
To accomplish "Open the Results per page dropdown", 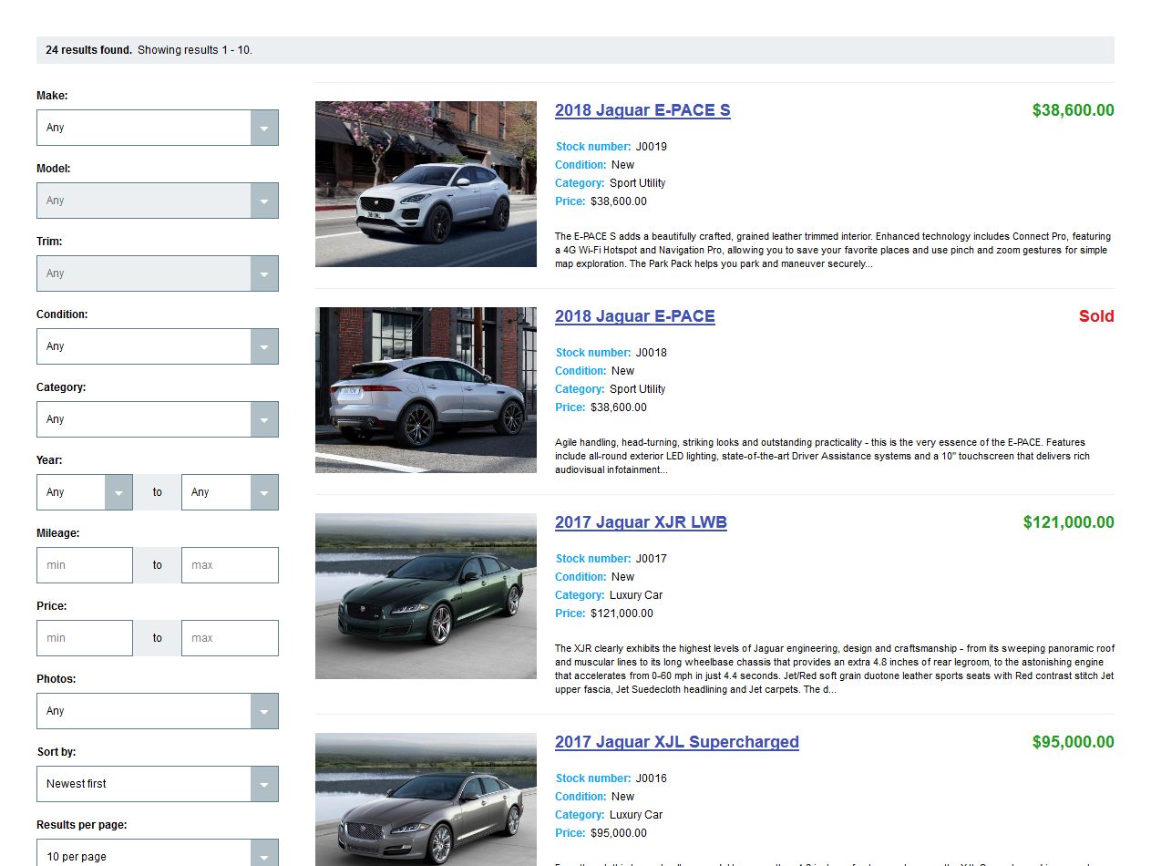I will click(157, 855).
